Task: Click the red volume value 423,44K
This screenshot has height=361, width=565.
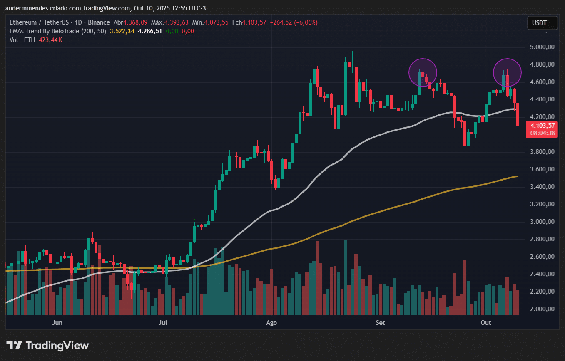Action: coord(50,40)
